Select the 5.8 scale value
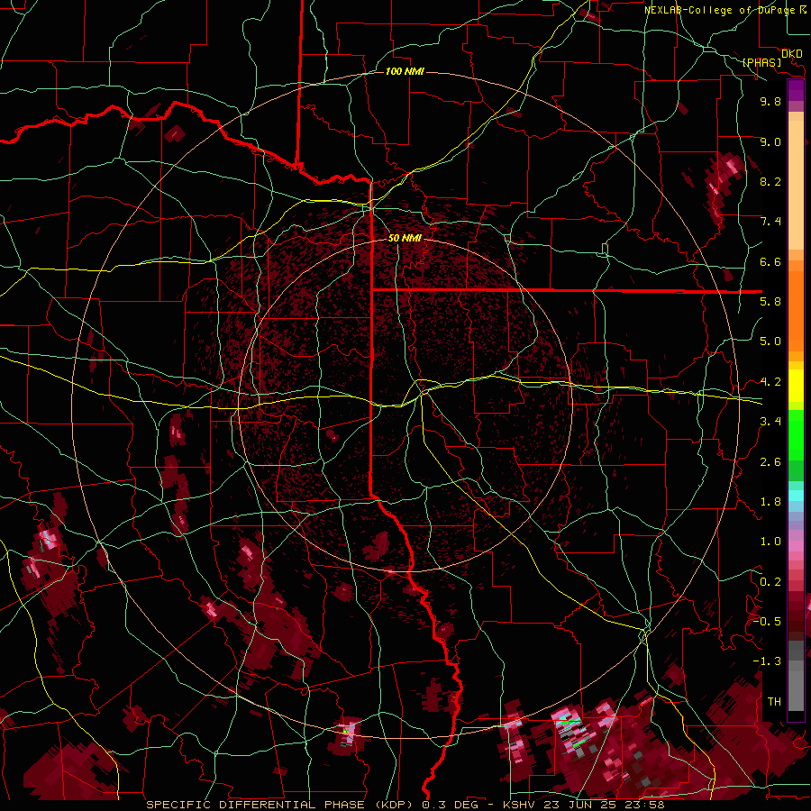 pyautogui.click(x=770, y=302)
